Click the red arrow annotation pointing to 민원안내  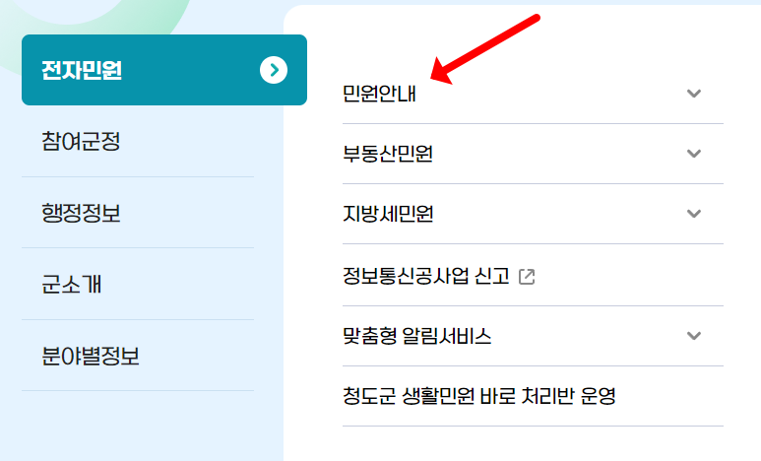pos(484,49)
